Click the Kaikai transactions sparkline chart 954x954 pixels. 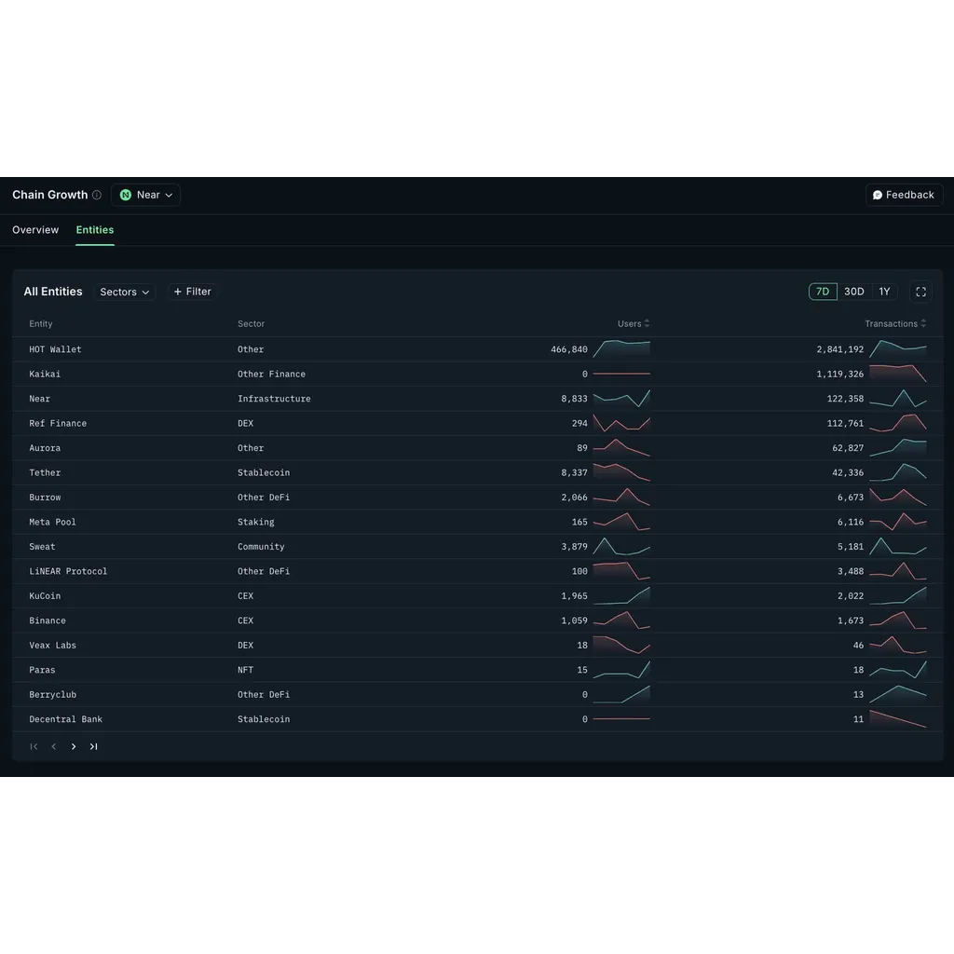pos(898,374)
